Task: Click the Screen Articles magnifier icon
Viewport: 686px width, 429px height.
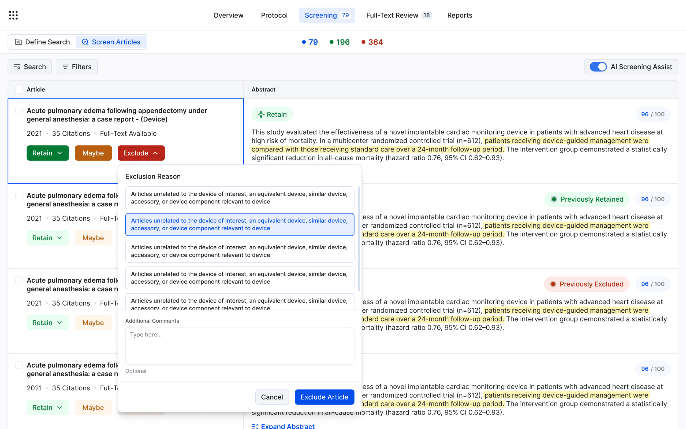Action: (x=85, y=42)
